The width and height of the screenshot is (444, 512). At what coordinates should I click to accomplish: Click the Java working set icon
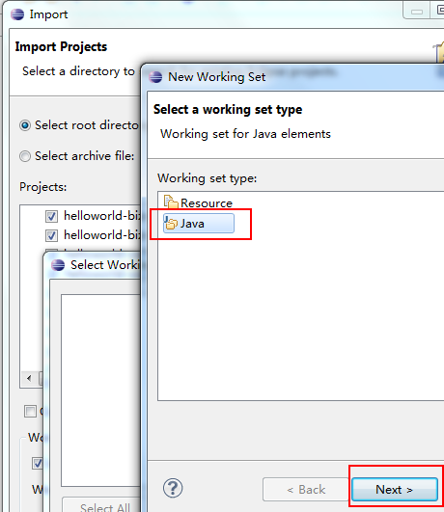[171, 223]
